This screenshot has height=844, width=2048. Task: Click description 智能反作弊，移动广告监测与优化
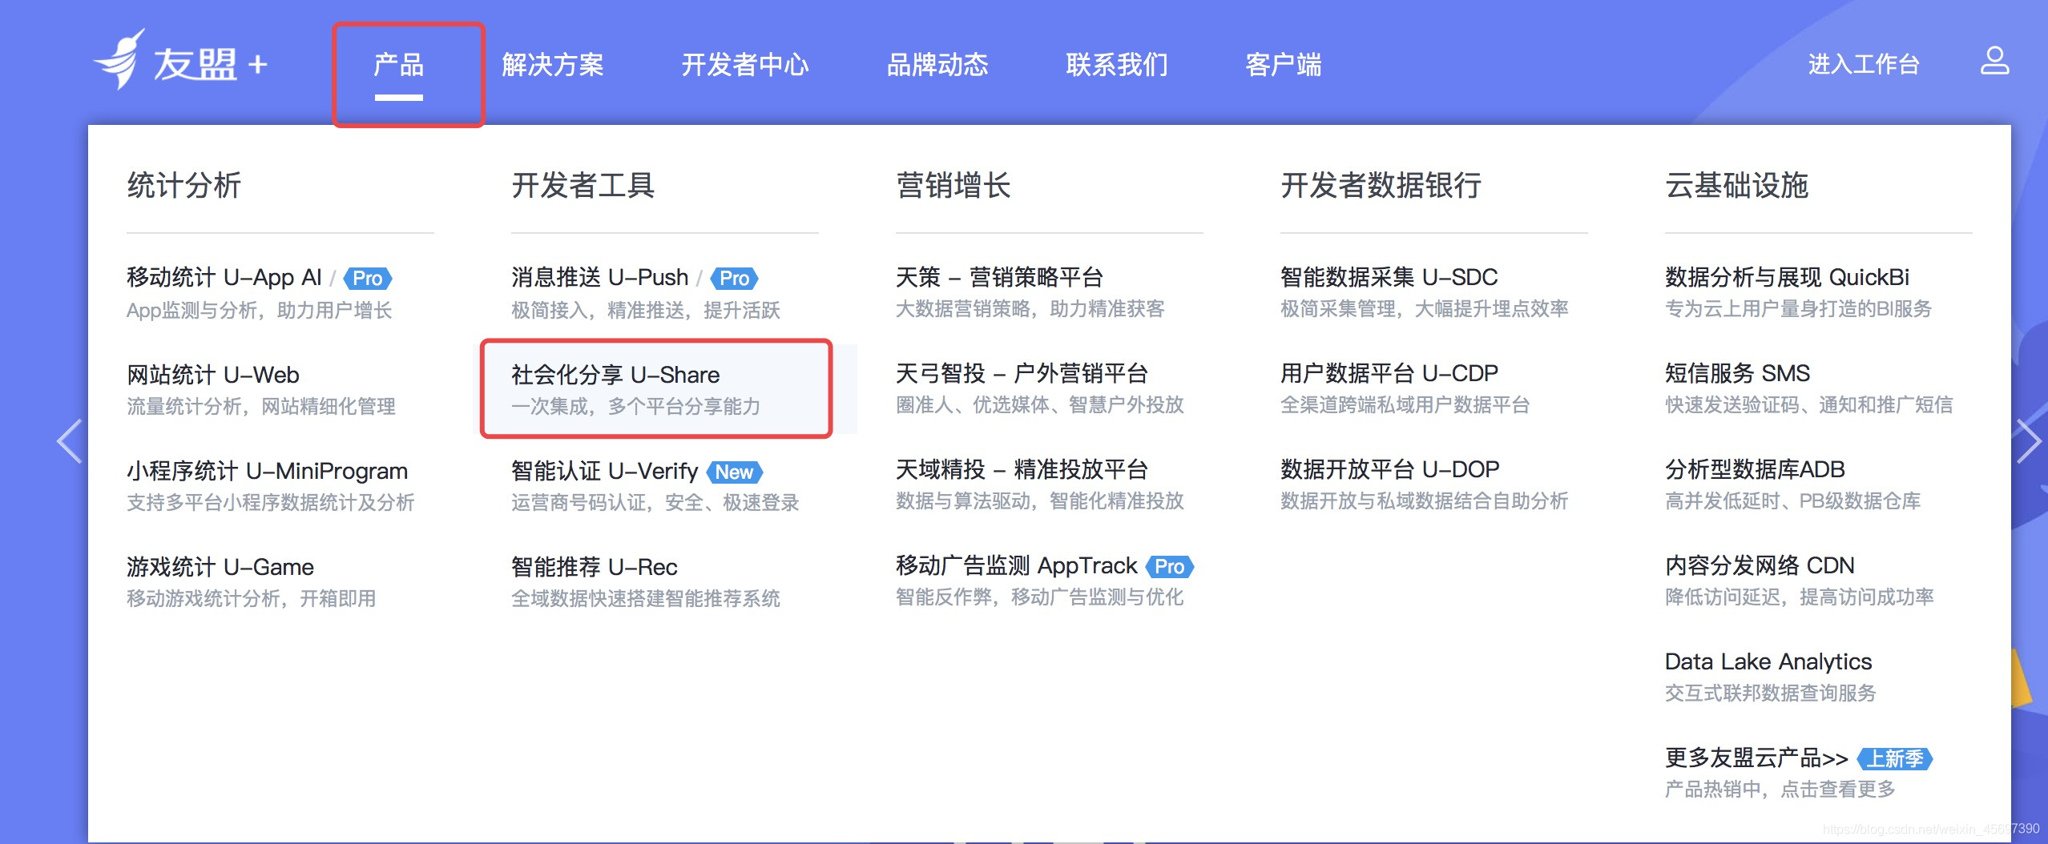click(x=1040, y=597)
